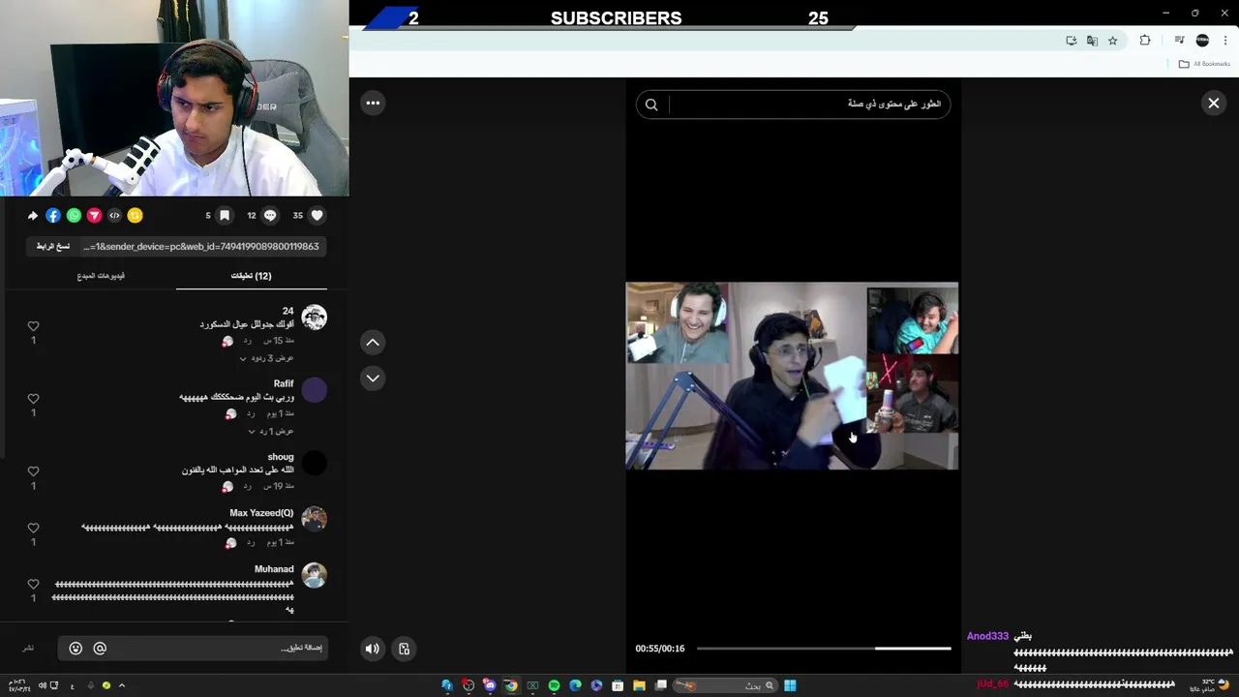The image size is (1239, 697).
Task: Like the video with the heart icon
Action: coord(317,216)
